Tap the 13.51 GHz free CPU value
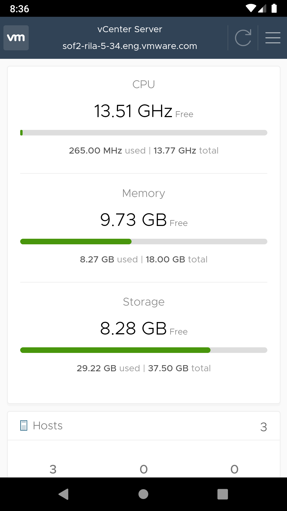This screenshot has width=287, height=511. [133, 111]
